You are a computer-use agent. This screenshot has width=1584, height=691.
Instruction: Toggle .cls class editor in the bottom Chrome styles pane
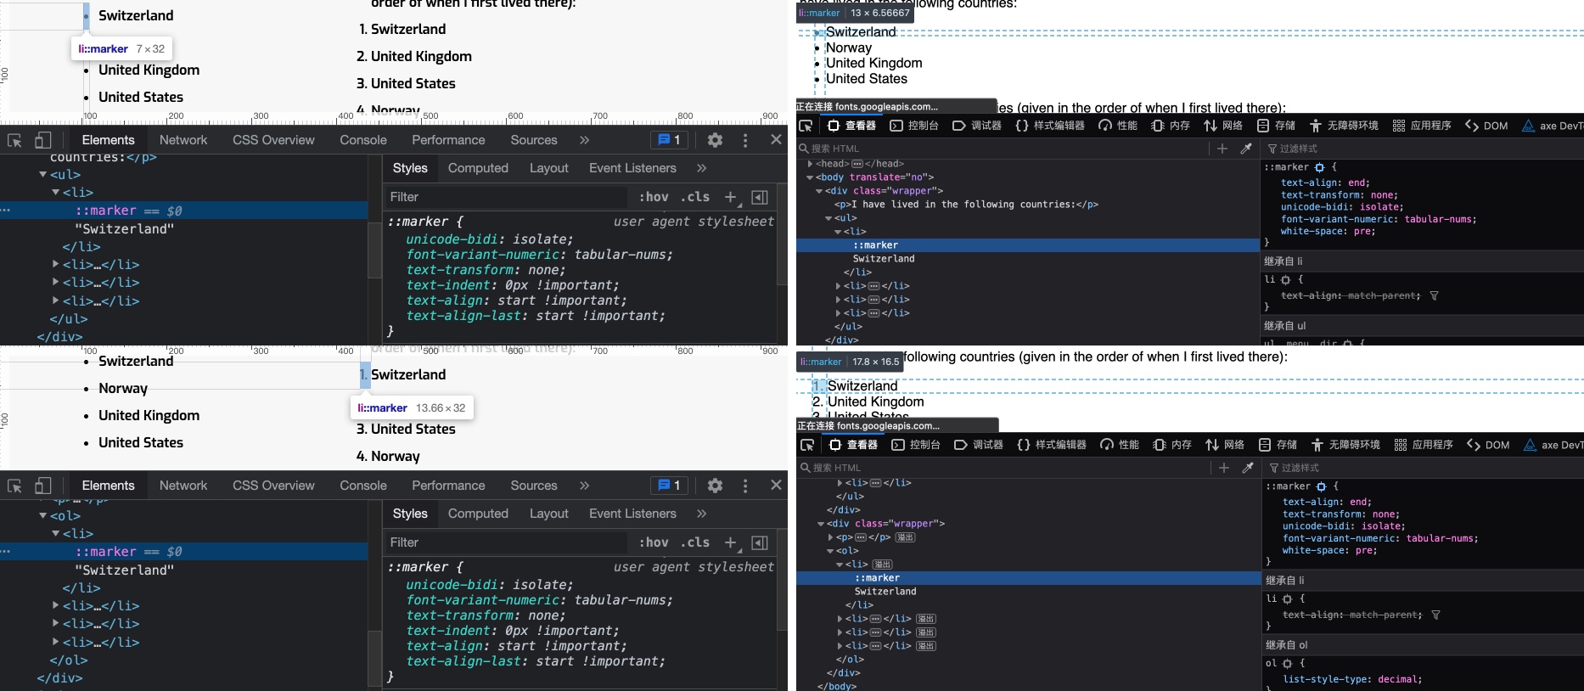pos(697,542)
